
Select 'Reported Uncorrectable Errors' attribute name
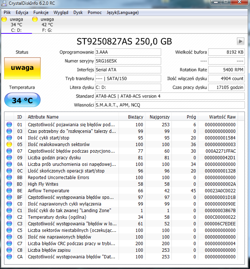coord(58,177)
